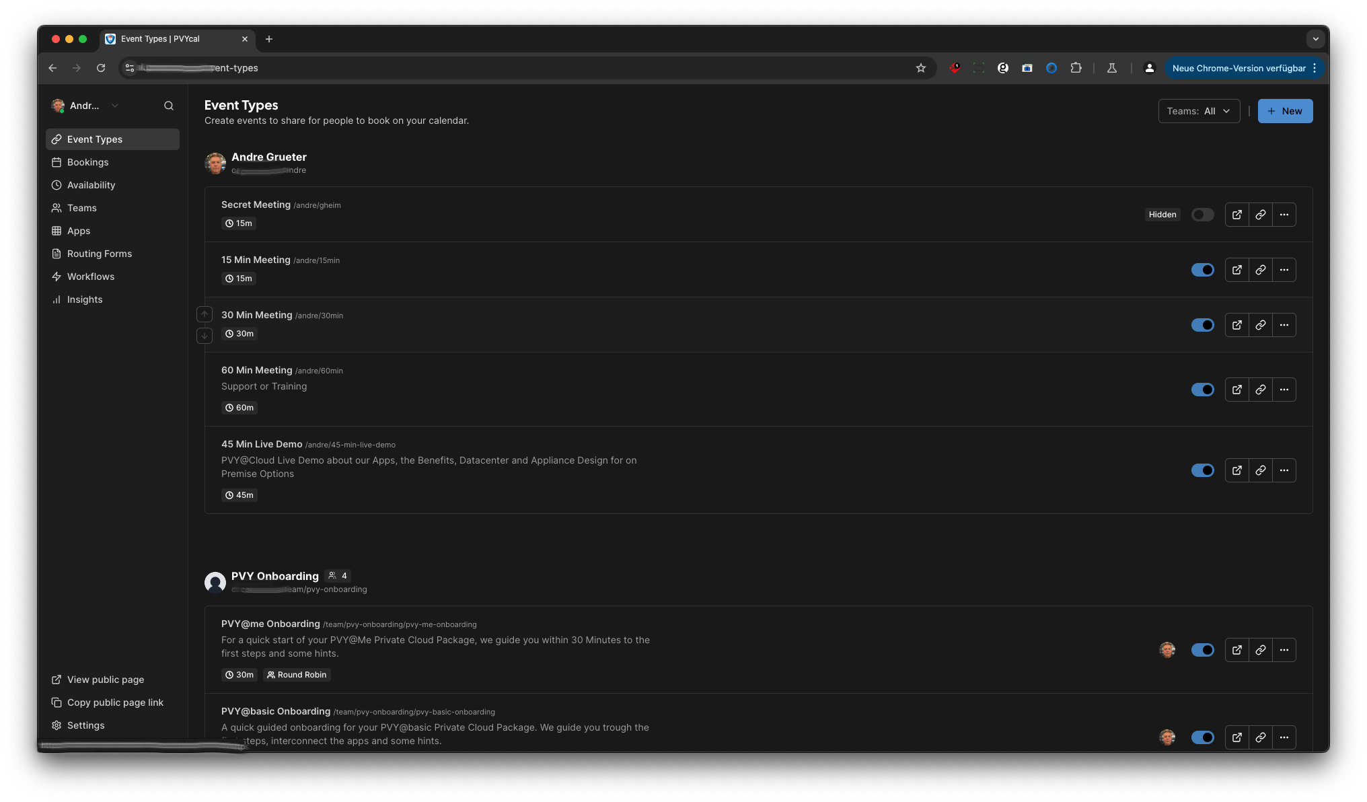Open Chrome profile icon

[x=1149, y=68]
